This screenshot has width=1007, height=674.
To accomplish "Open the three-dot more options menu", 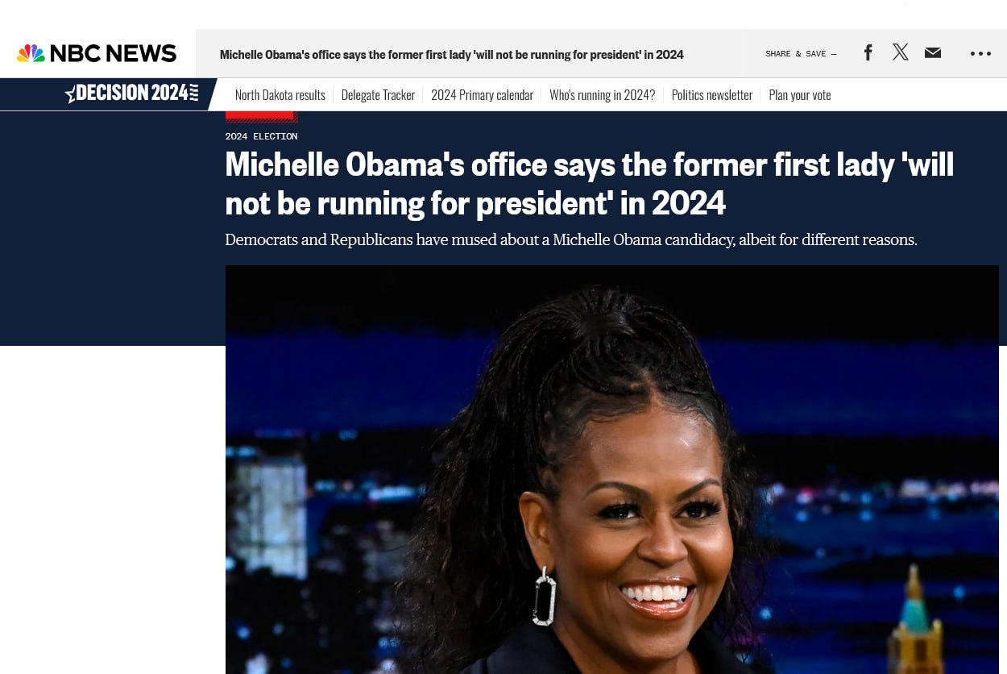I will click(x=980, y=53).
